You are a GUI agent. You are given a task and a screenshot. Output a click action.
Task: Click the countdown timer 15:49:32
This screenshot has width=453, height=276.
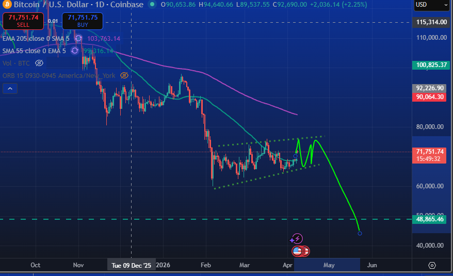pyautogui.click(x=428, y=159)
